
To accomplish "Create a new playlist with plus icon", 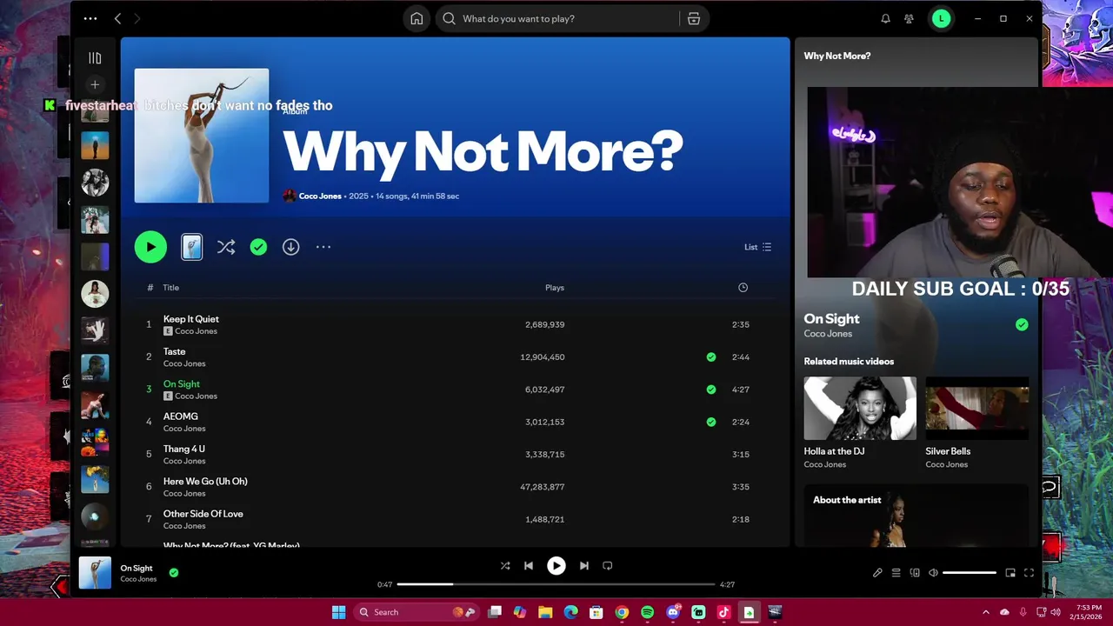I will tap(95, 84).
